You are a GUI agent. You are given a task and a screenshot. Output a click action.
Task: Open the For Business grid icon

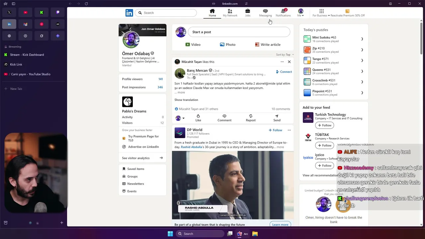pyautogui.click(x=321, y=11)
